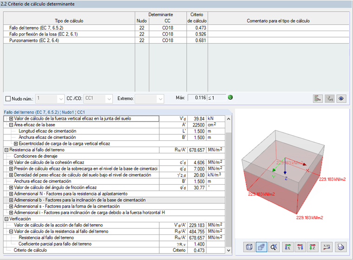Collapse Resistencia al fallo del terreno section
Image resolution: width=353 pixels, height=260 pixels.
7,150
